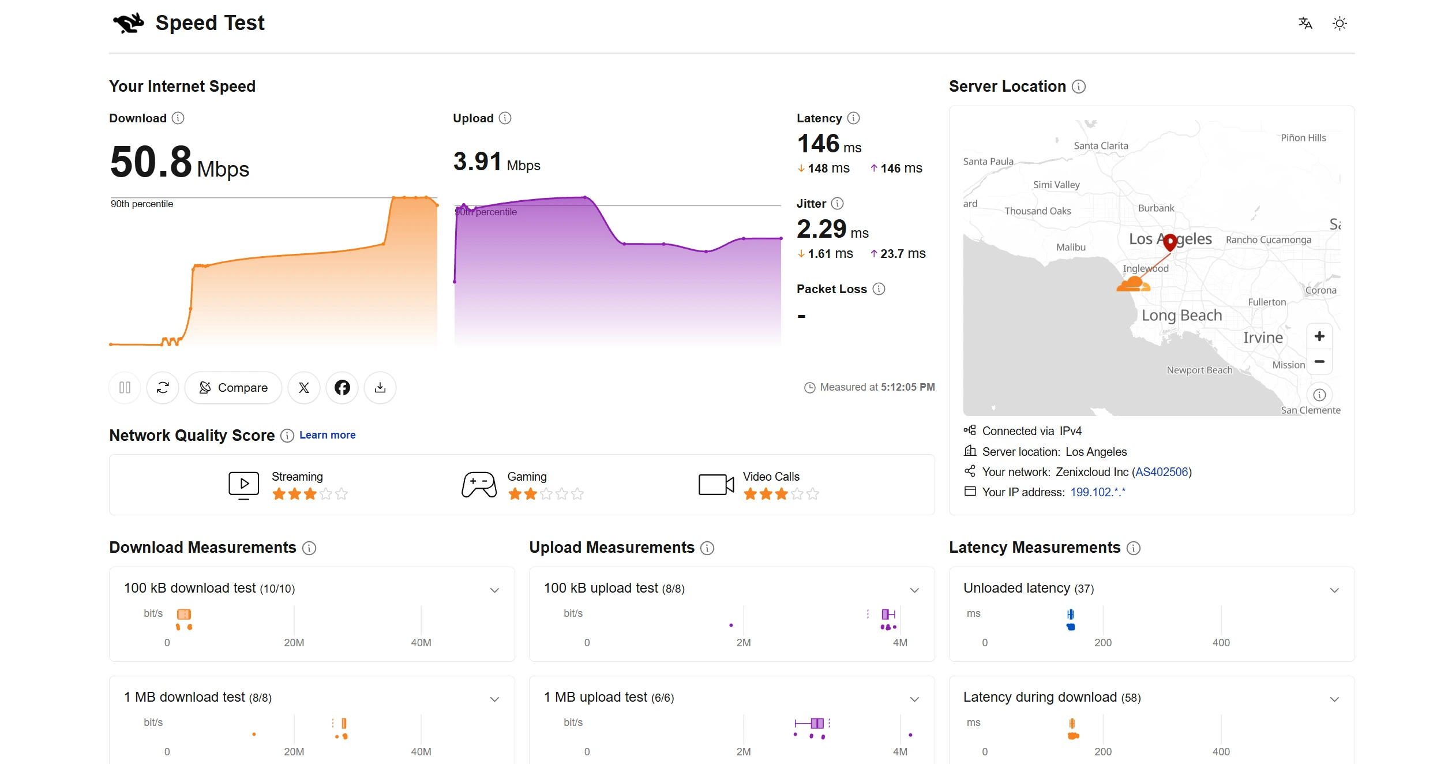
Task: Click the Compare button
Action: tap(234, 388)
